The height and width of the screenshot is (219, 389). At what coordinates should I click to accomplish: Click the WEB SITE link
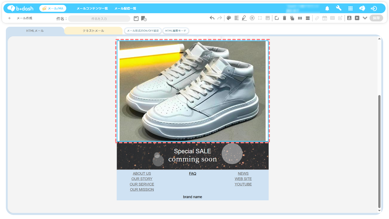[243, 179]
